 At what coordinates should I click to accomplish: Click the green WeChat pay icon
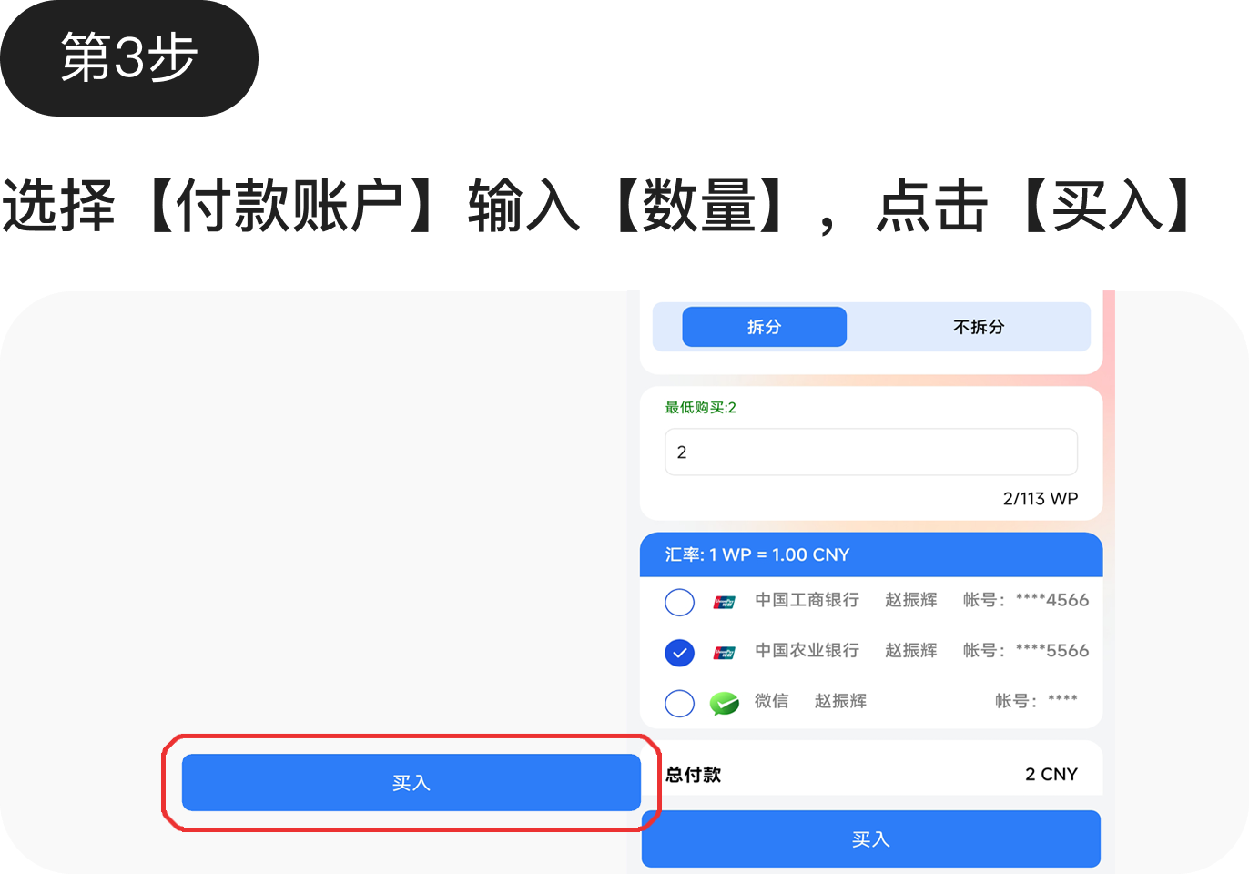(724, 703)
